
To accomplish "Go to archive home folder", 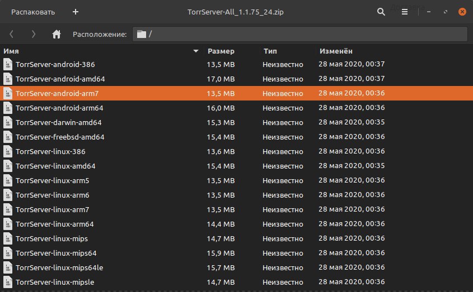I will 57,34.
